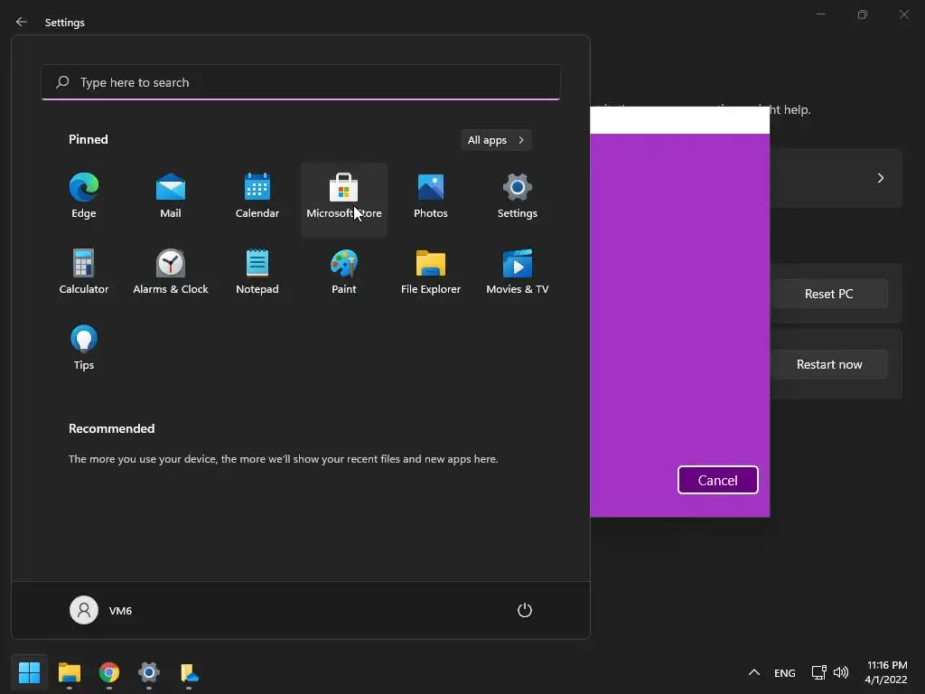
Task: Click the Restart now button
Action: click(829, 364)
